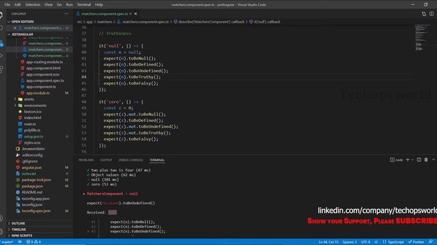Screen dimensions: 437x245
Task: Maximize panel with the chevron-up icon
Action: pos(434,160)
